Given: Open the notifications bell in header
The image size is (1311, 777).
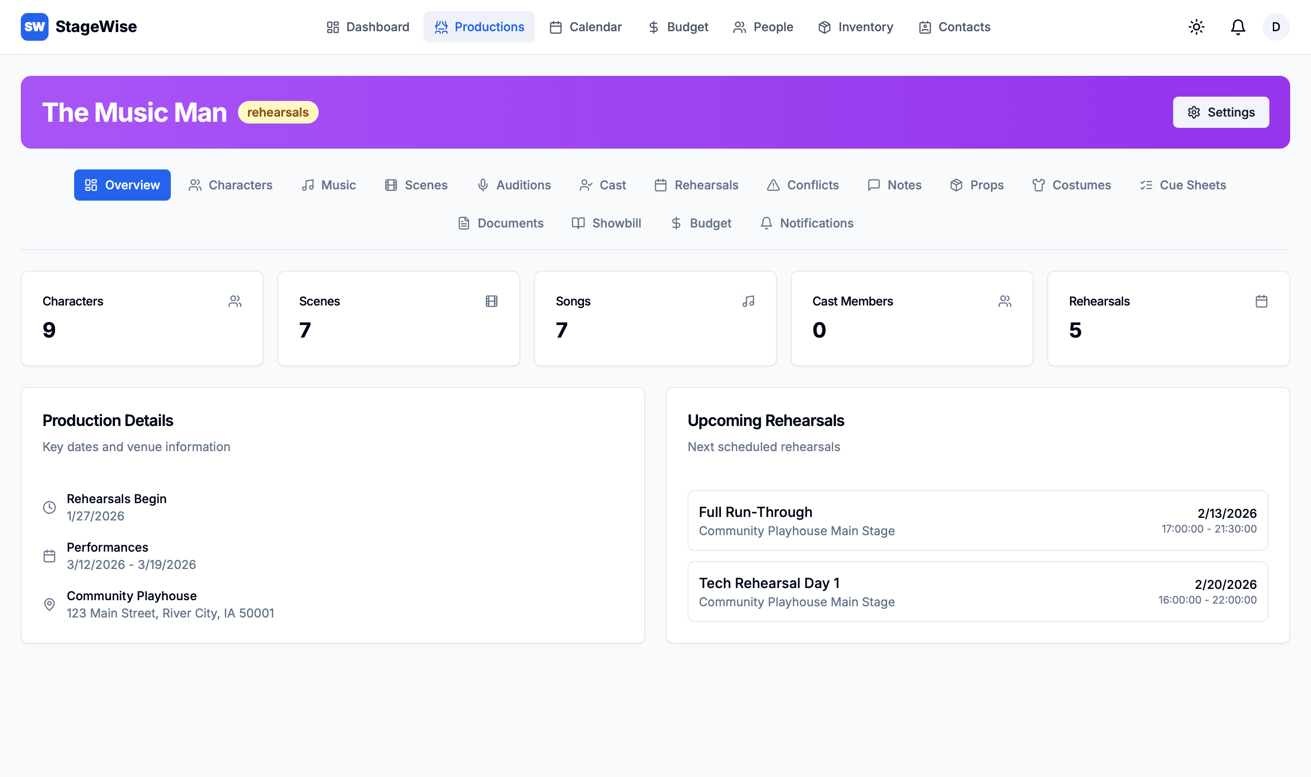Looking at the screenshot, I should tap(1237, 27).
